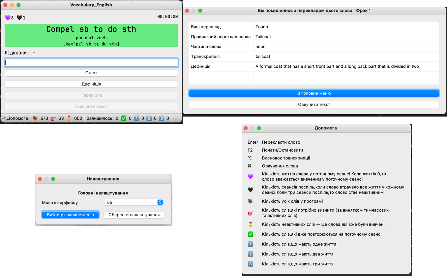Click number 1 icon in the Допомога list
This screenshot has width=447, height=276.
click(x=250, y=244)
